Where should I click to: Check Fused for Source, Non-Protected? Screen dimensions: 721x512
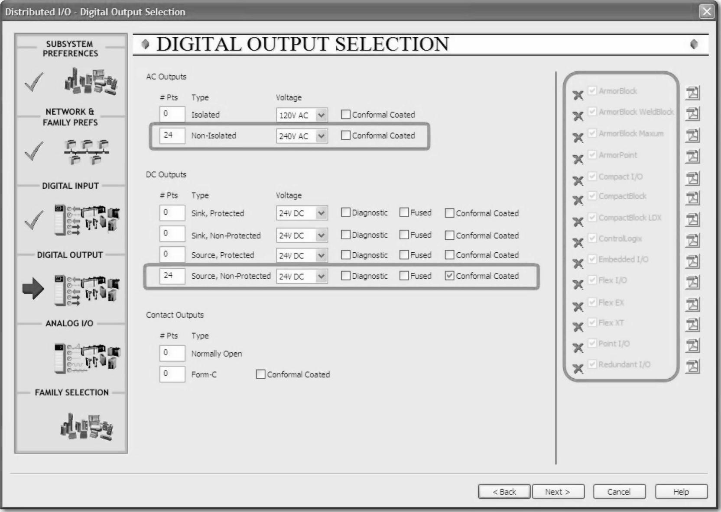coord(404,276)
